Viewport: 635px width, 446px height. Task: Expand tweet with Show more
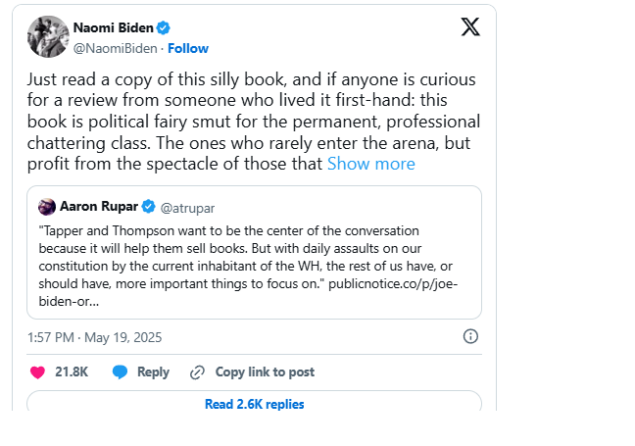coord(370,164)
